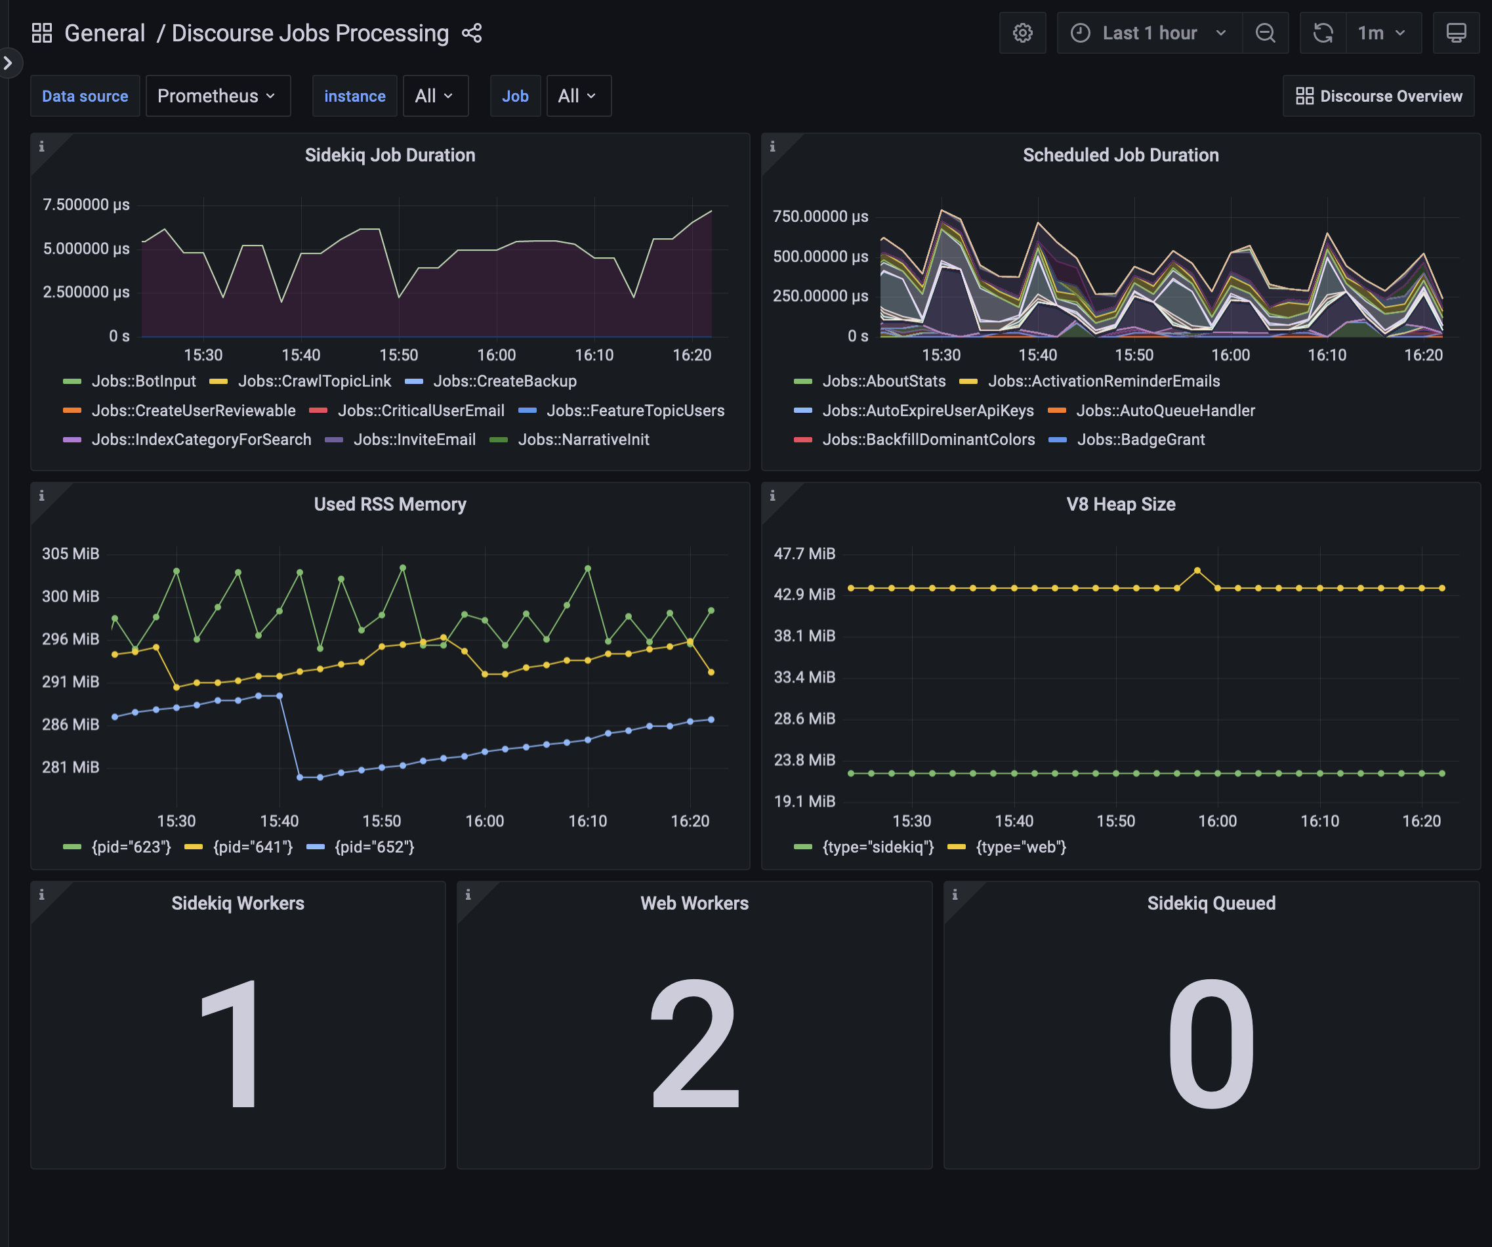The image size is (1492, 1247).
Task: Expand the instance All dropdown
Action: (x=436, y=95)
